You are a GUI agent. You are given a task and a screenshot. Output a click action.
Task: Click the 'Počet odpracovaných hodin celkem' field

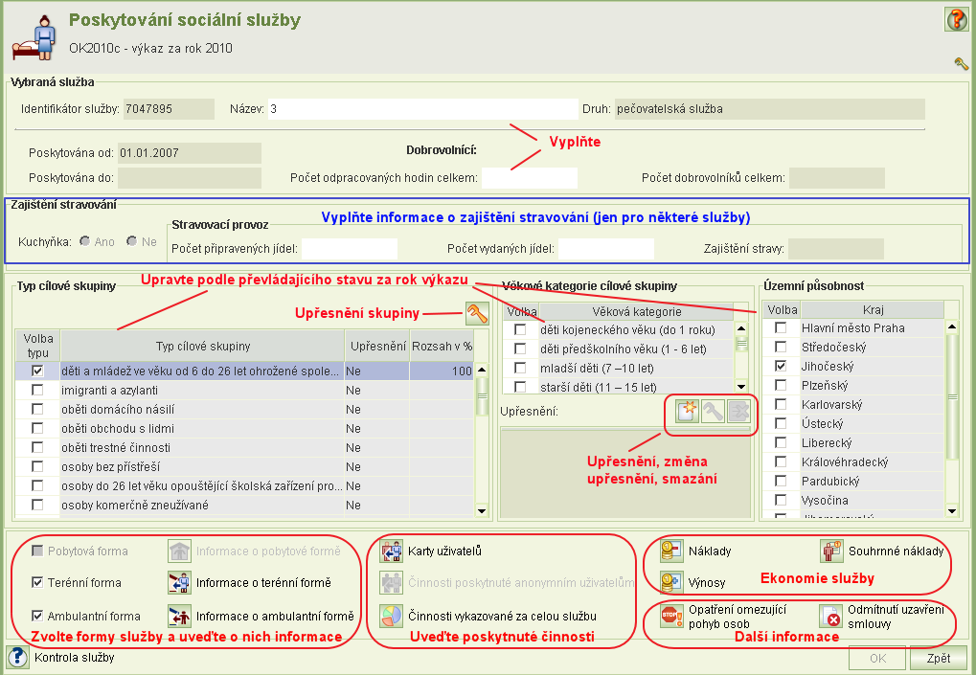coord(529,178)
